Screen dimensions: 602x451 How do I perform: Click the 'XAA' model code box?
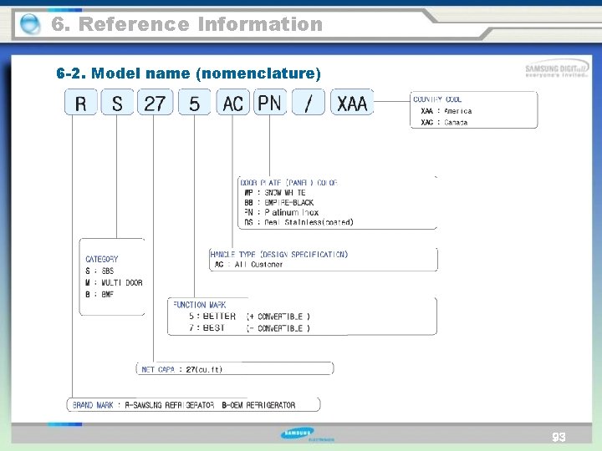tap(352, 102)
